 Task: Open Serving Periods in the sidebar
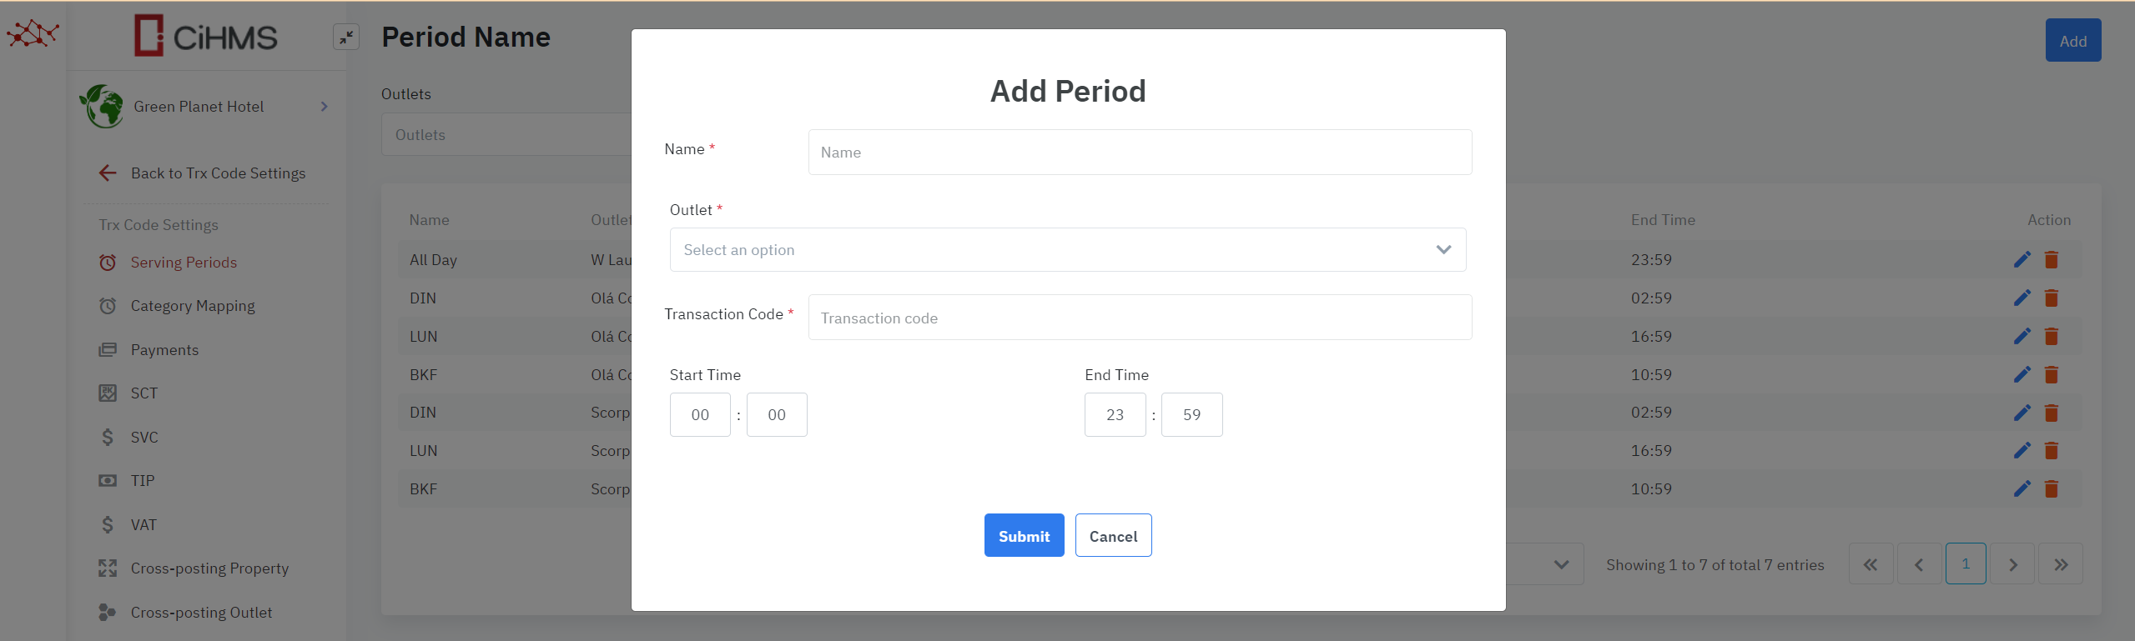click(184, 263)
